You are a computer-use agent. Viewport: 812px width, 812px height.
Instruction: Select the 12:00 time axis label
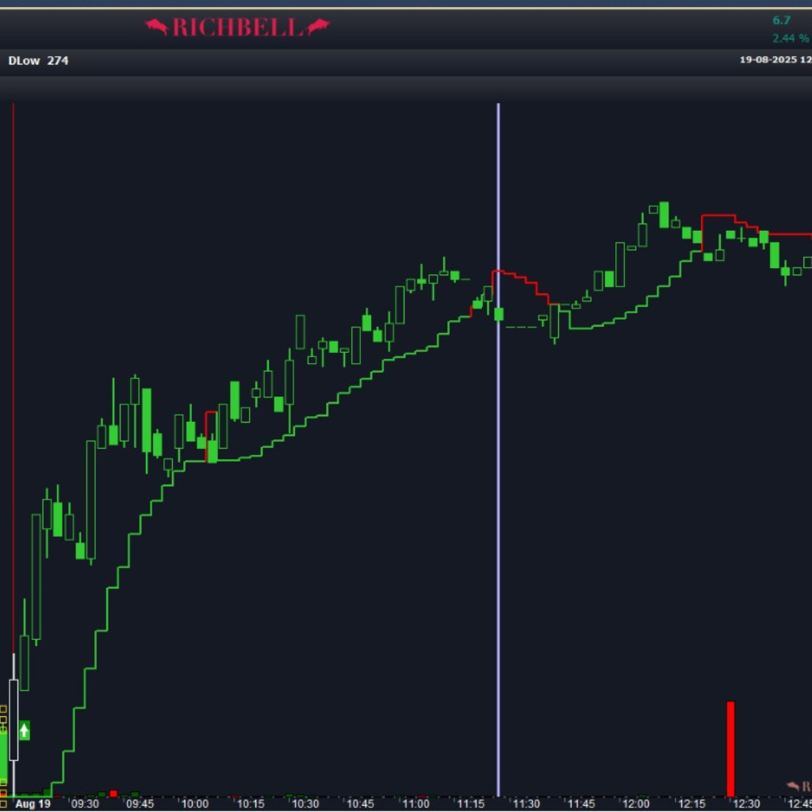tap(636, 803)
